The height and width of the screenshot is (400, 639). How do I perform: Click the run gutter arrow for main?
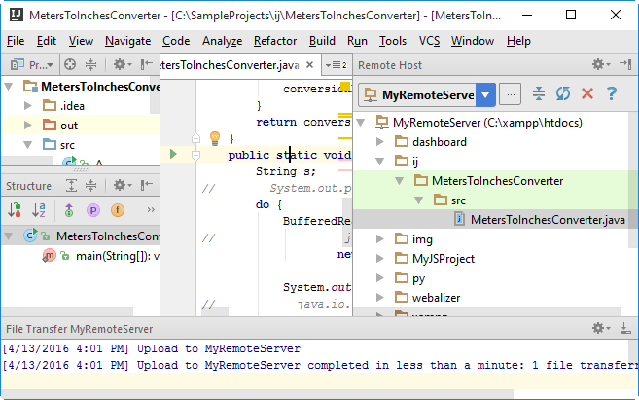[x=173, y=154]
